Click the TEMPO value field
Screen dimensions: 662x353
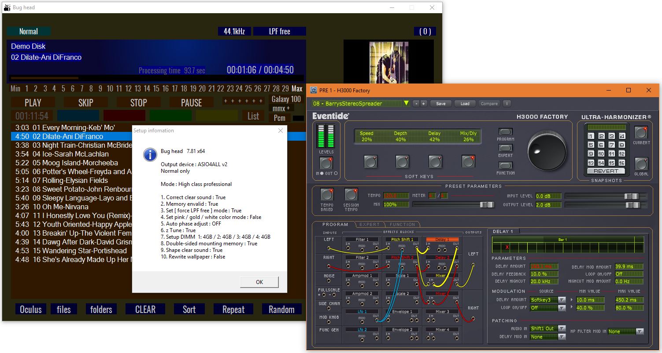(396, 196)
